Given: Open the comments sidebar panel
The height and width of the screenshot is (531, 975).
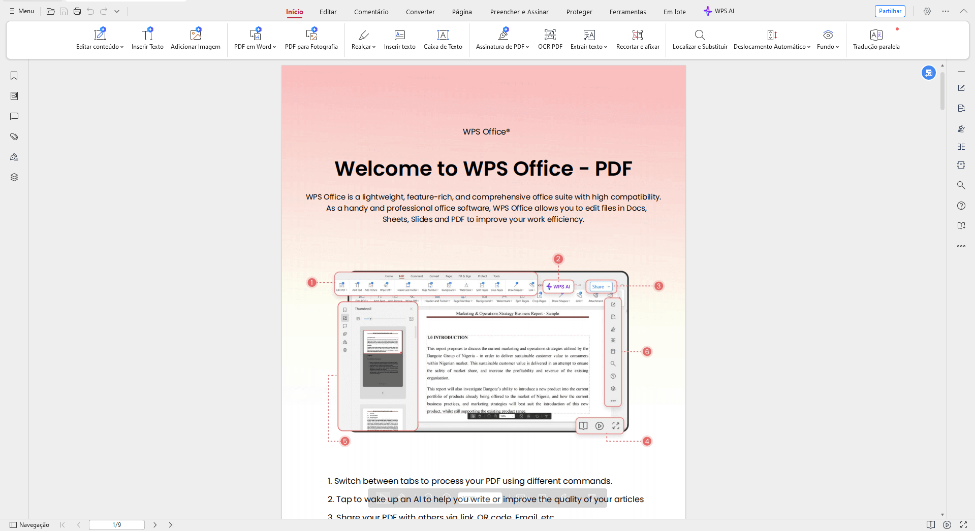Looking at the screenshot, I should pos(14,116).
